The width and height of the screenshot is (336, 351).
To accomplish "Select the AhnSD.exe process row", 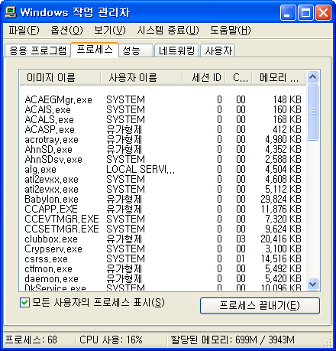I will click(163, 149).
